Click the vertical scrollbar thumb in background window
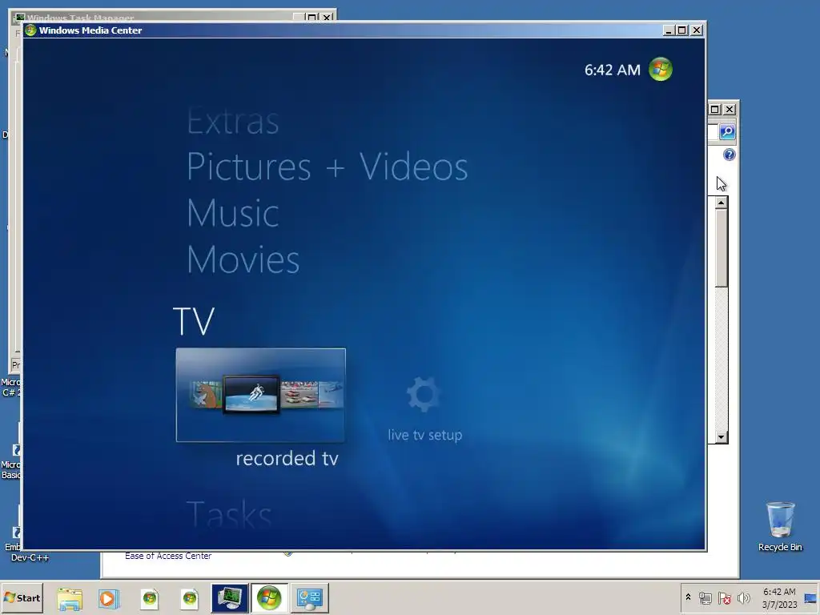The width and height of the screenshot is (820, 615). [x=722, y=248]
